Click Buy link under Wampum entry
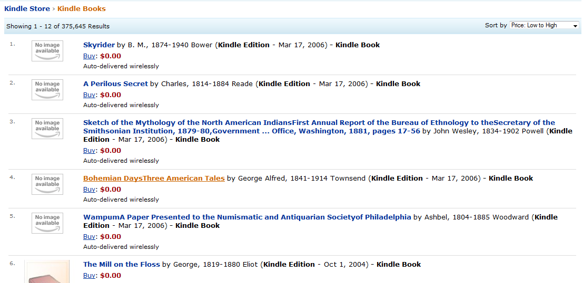Viewport: 583px width, 283px height. point(89,237)
